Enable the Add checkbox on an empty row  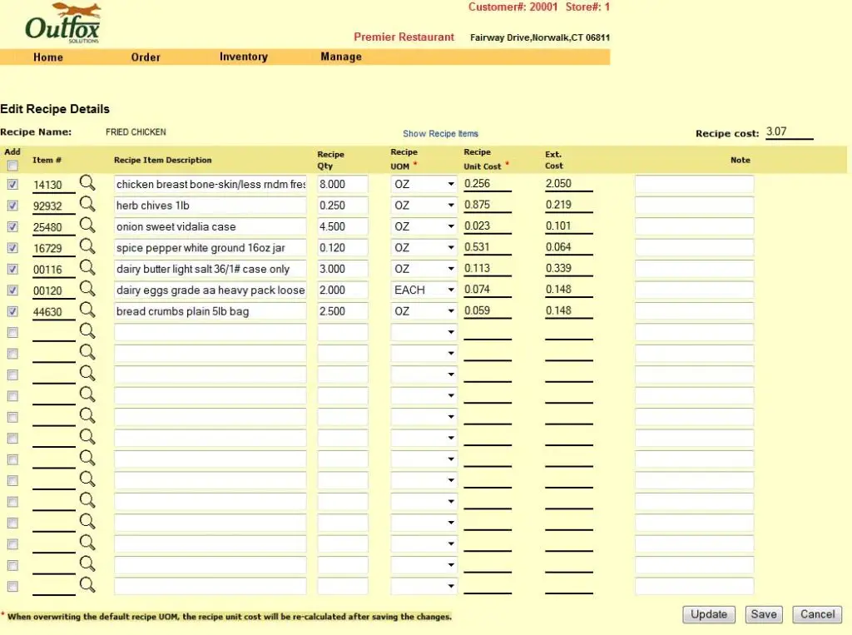(x=12, y=332)
